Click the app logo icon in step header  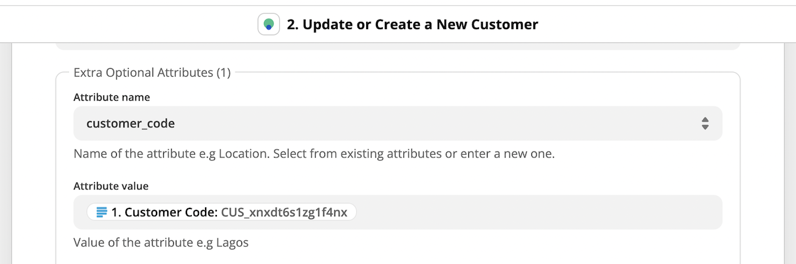[269, 25]
